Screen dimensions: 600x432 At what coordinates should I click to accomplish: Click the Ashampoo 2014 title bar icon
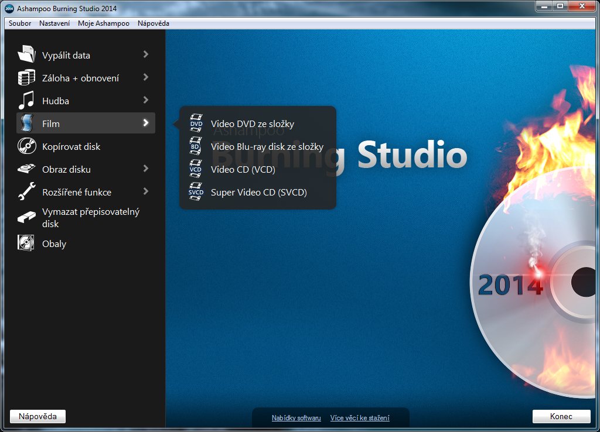9,8
